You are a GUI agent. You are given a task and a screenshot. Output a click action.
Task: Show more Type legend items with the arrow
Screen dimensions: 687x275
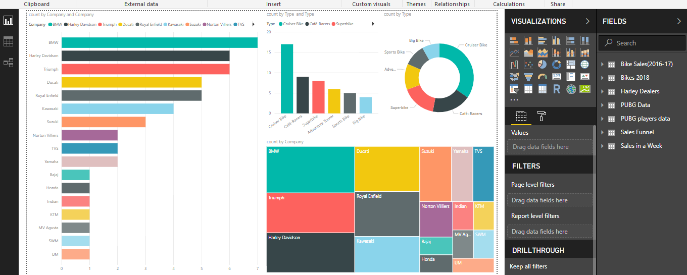pyautogui.click(x=373, y=24)
